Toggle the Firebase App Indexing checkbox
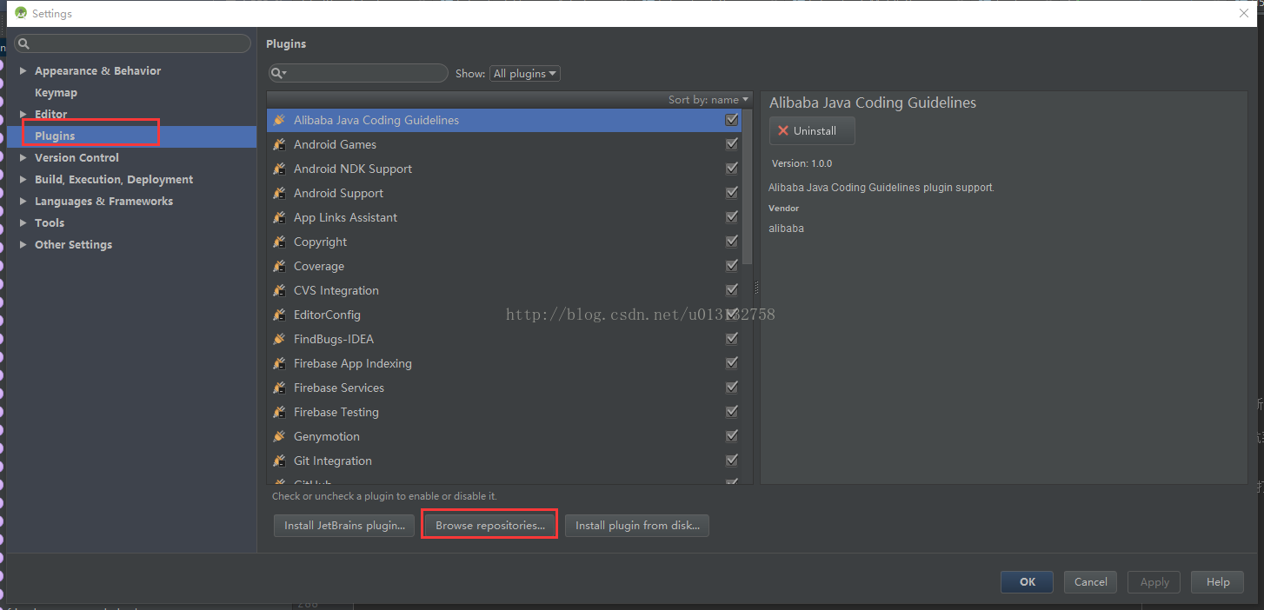 click(x=731, y=363)
